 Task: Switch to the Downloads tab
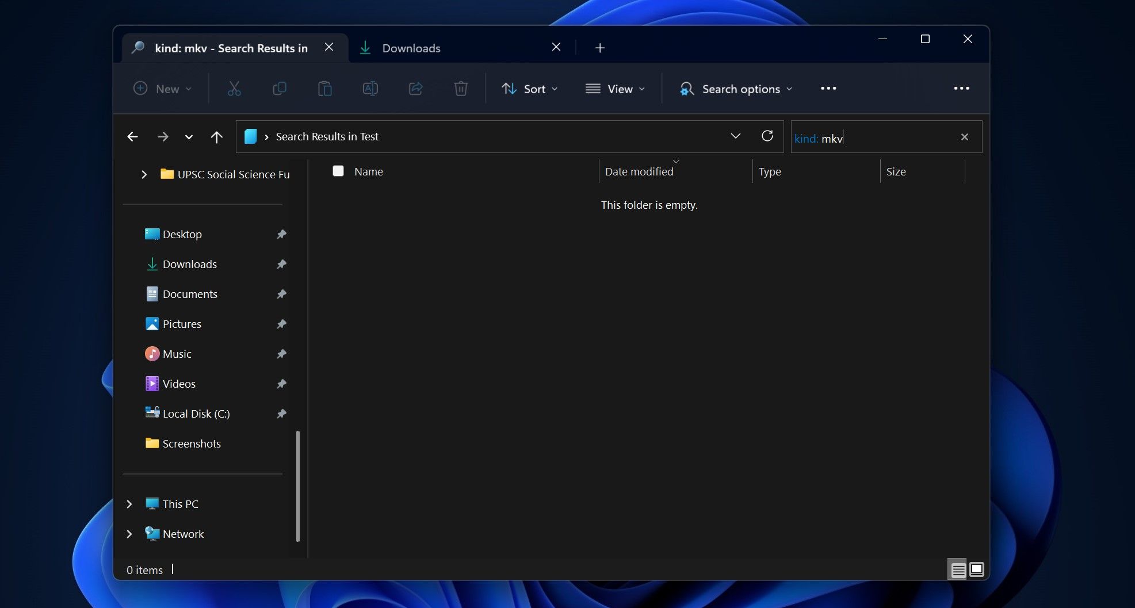click(411, 48)
